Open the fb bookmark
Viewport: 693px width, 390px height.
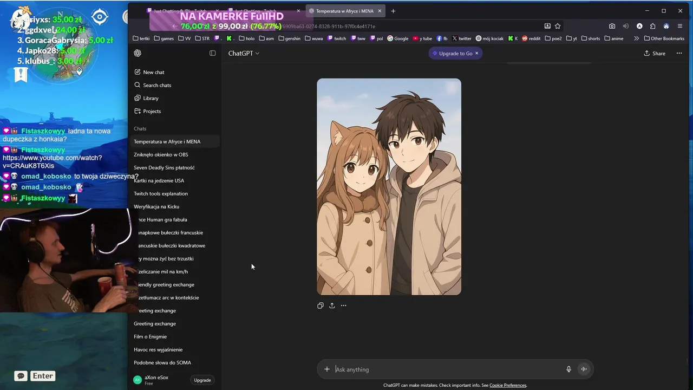(x=442, y=38)
